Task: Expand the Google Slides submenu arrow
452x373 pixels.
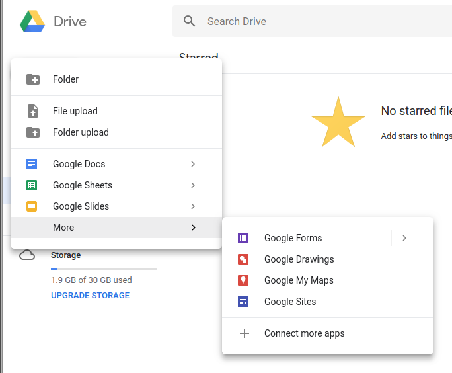Action: pyautogui.click(x=193, y=206)
